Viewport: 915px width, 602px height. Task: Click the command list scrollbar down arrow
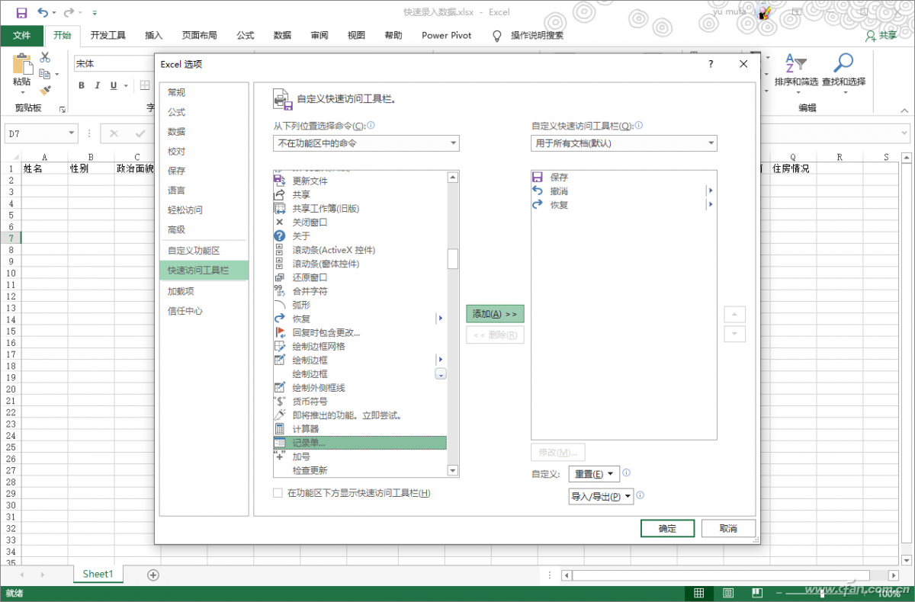pos(453,471)
